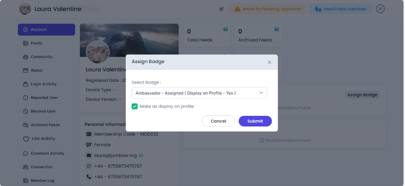Click the Total Feeds card icon
Viewport: 405px width, 186px height.
point(225,29)
